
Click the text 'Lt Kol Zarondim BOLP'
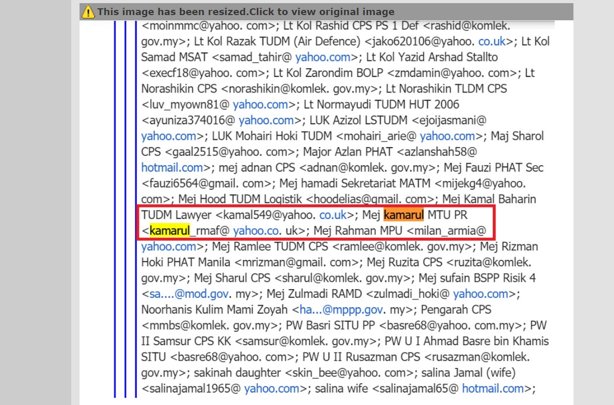pos(328,73)
